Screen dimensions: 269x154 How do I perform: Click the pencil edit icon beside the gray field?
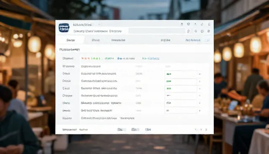tap(188, 31)
